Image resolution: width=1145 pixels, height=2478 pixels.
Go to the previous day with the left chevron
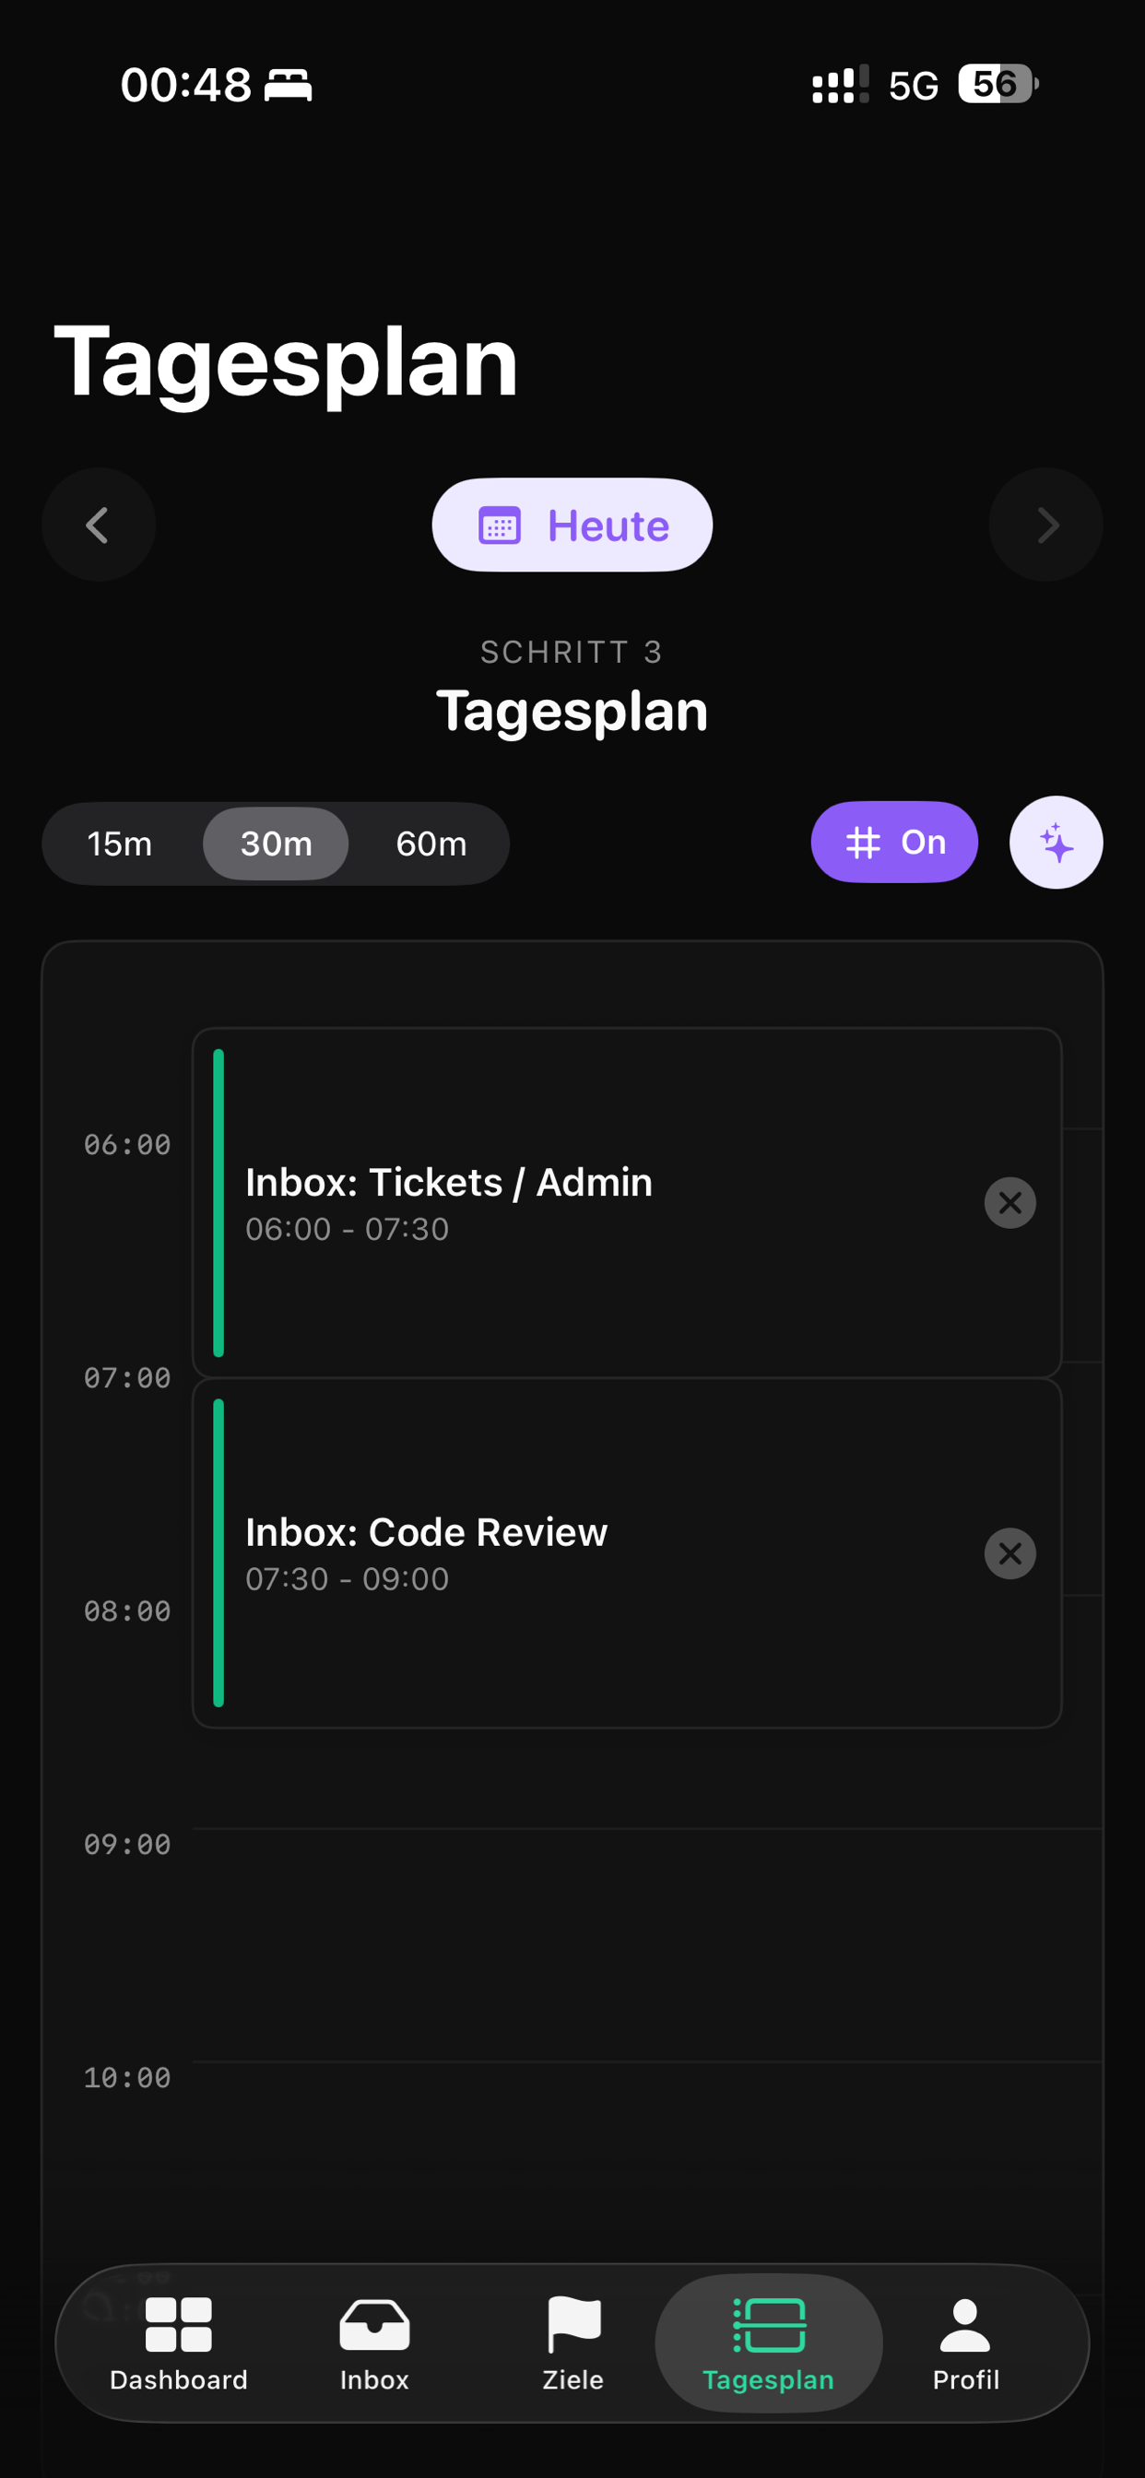(x=98, y=525)
